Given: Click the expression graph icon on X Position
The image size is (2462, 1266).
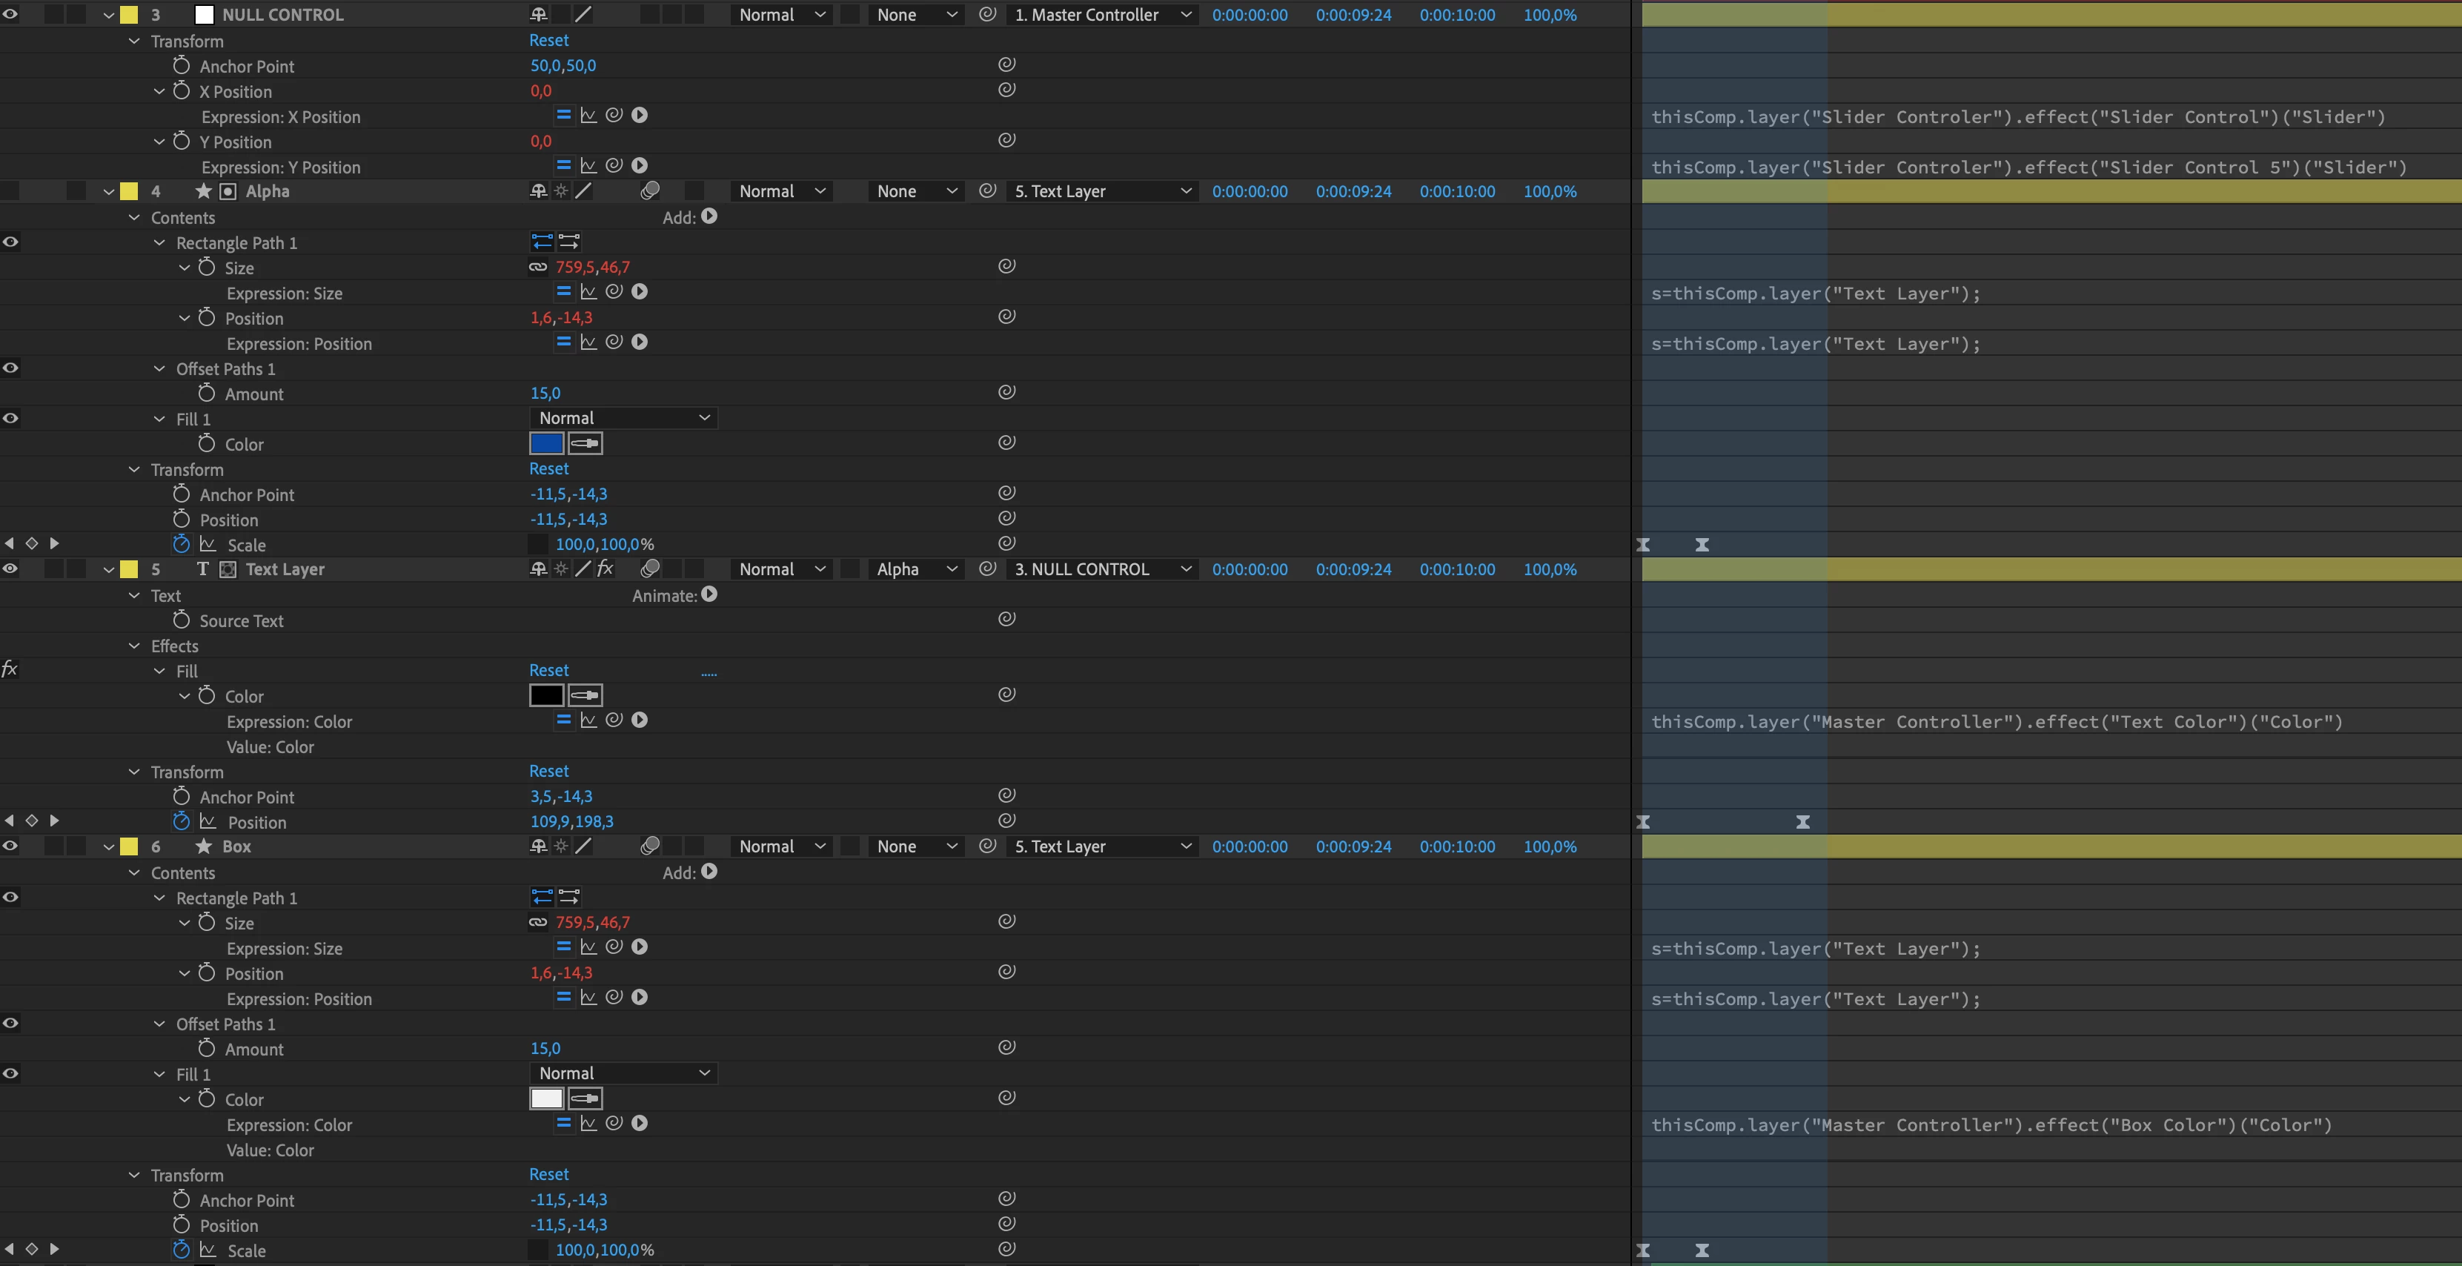Looking at the screenshot, I should coord(588,115).
